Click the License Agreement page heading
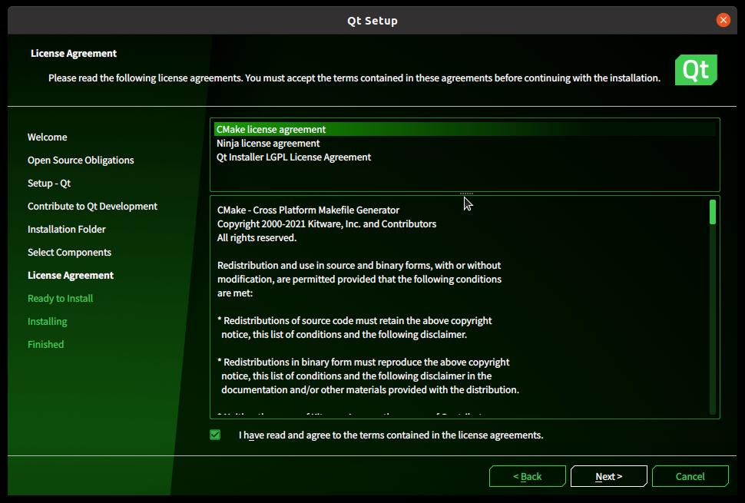 point(74,53)
